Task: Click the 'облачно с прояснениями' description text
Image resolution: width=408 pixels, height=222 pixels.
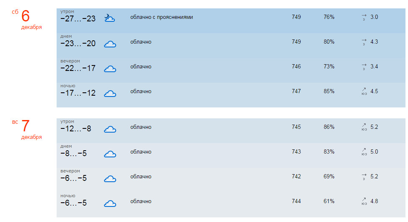Action: pos(161,17)
